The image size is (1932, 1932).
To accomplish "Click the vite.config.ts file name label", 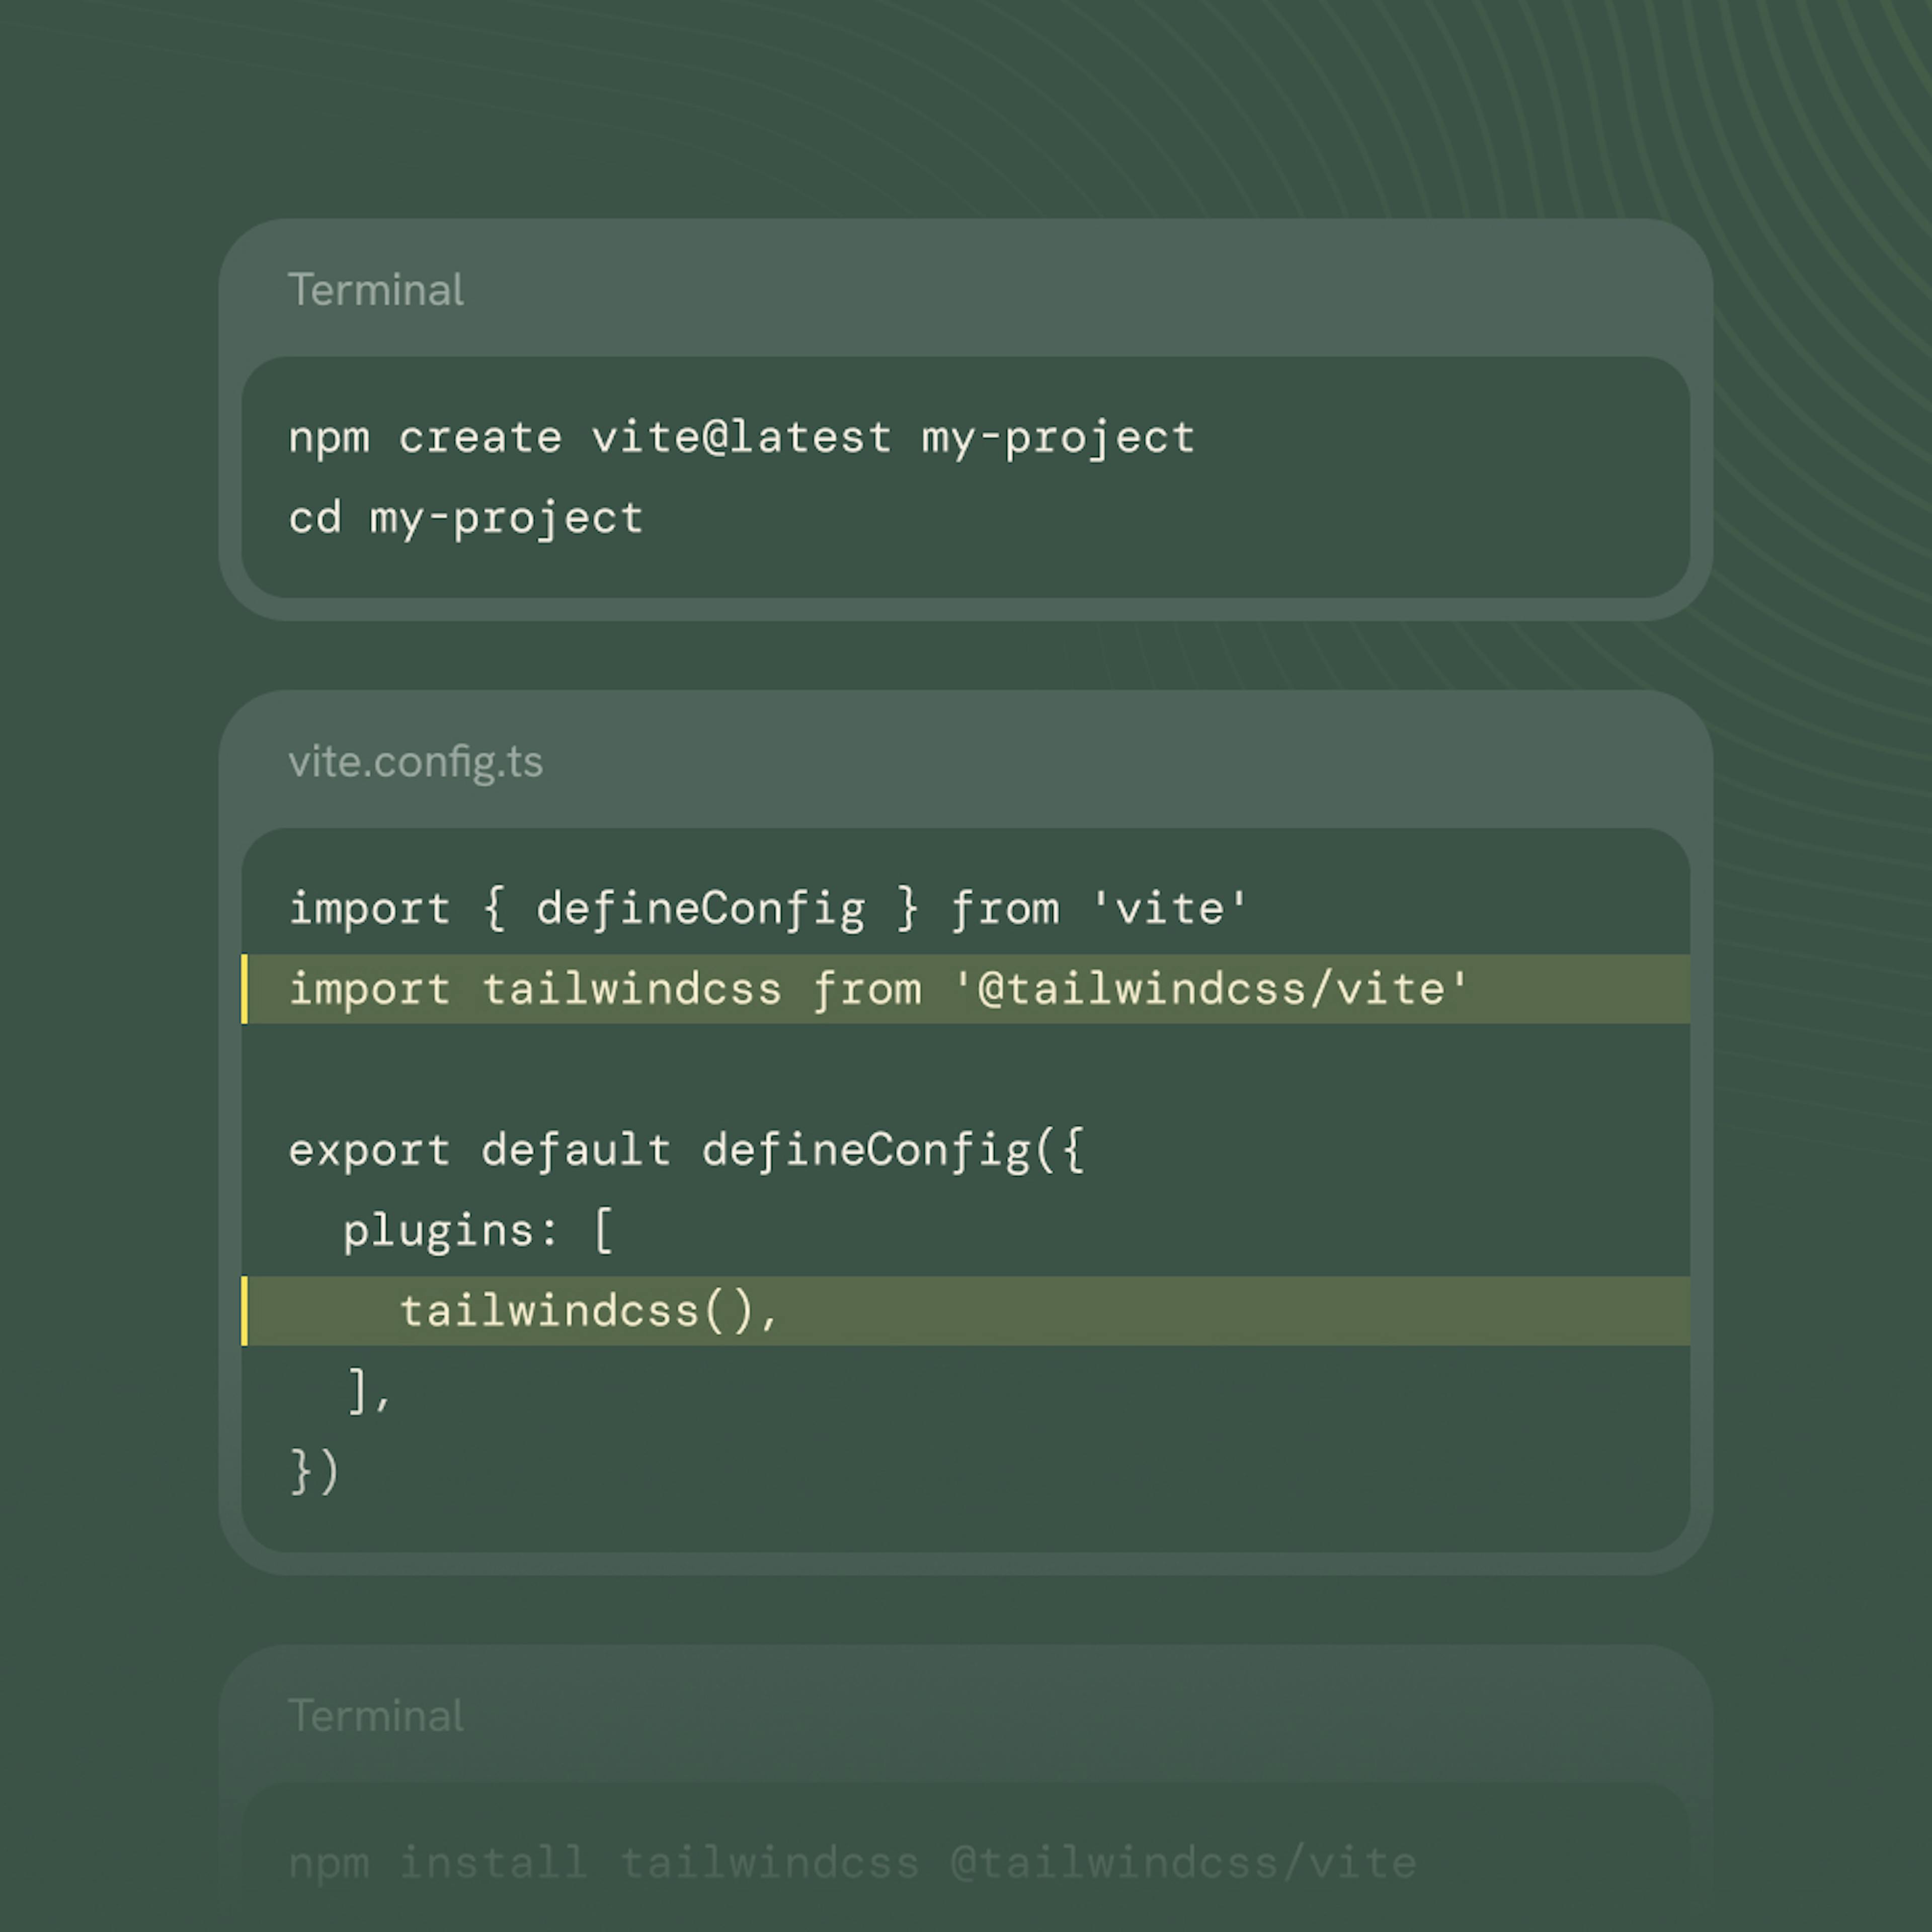I will point(415,762).
